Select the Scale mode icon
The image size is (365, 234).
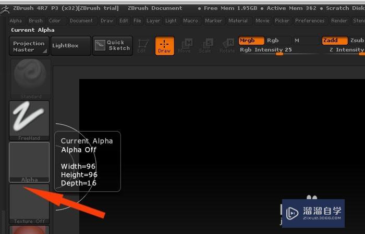tap(206, 46)
